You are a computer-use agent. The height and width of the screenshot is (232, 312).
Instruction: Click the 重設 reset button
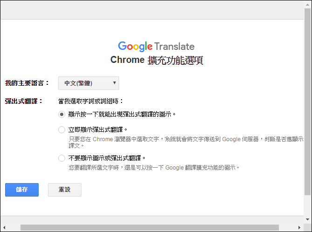[x=65, y=190]
